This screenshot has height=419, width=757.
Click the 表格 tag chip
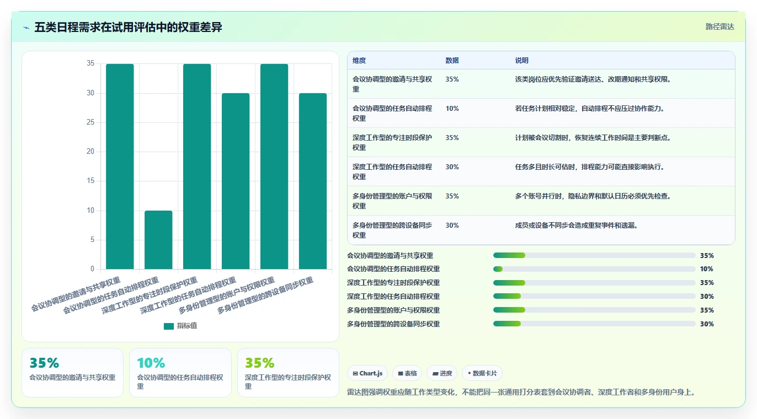[407, 373]
